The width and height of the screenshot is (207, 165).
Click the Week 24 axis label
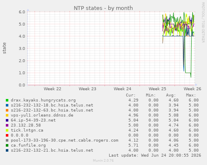pyautogui.click(x=122, y=89)
